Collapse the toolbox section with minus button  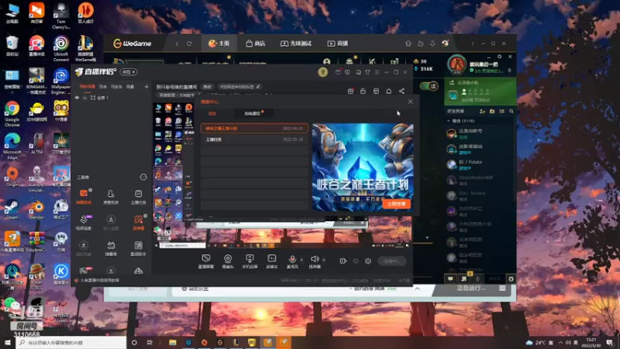[143, 178]
